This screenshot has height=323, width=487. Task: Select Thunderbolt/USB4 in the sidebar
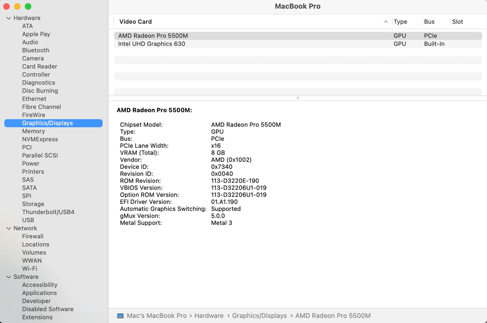click(48, 212)
